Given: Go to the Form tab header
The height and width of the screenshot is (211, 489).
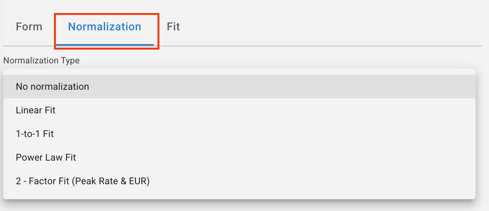Looking at the screenshot, I should tap(29, 27).
